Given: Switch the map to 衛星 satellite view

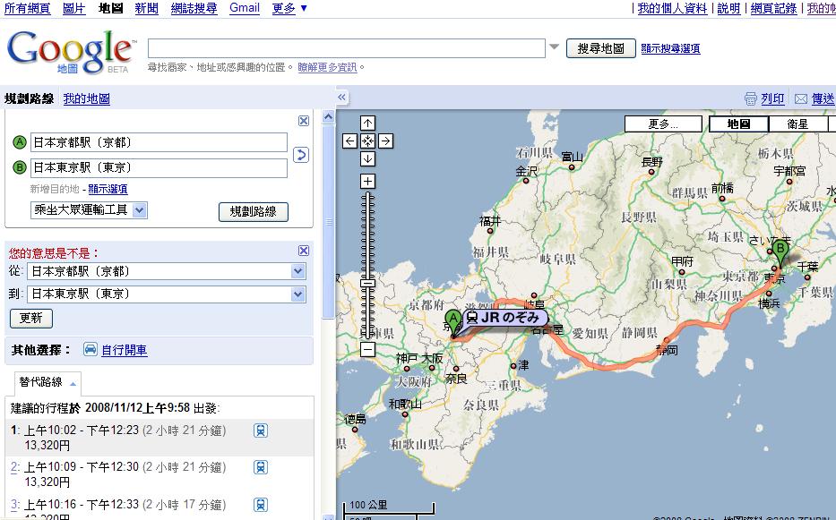Looking at the screenshot, I should coord(797,124).
